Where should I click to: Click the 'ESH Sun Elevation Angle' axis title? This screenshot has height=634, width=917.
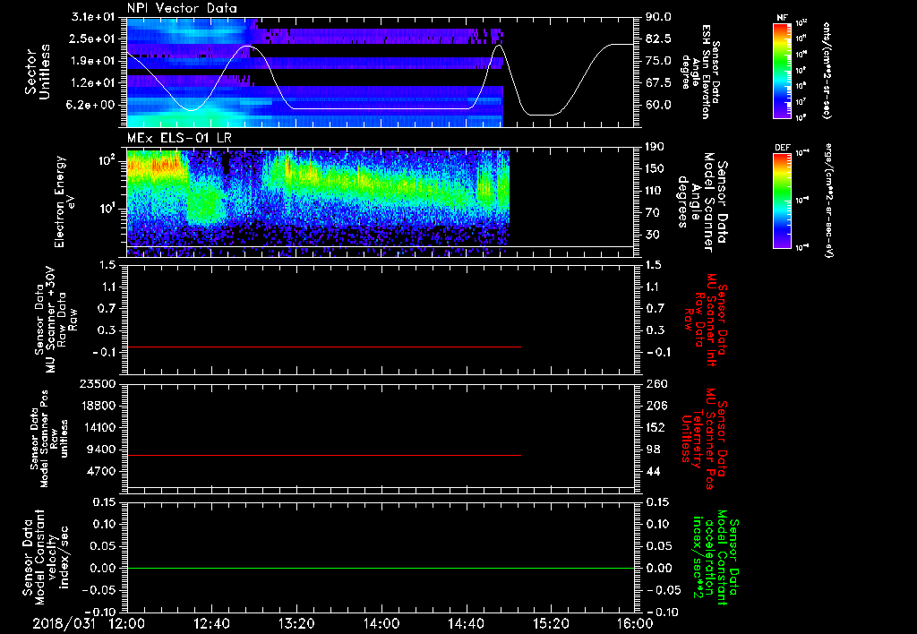pyautogui.click(x=701, y=72)
